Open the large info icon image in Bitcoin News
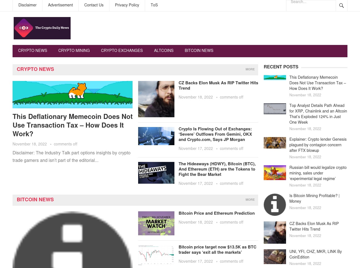The width and height of the screenshot is (360, 268). [x=73, y=240]
